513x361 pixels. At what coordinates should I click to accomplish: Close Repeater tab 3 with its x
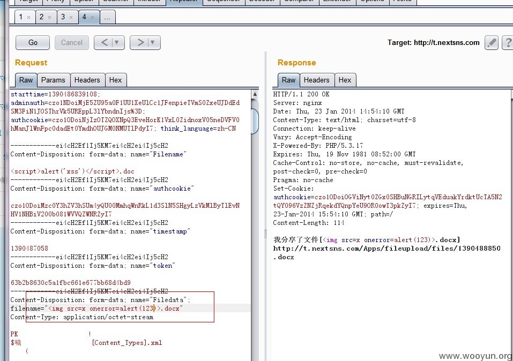click(71, 17)
